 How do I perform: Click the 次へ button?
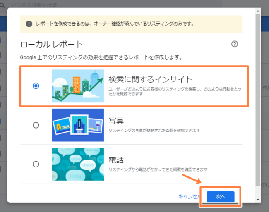pyautogui.click(x=221, y=197)
